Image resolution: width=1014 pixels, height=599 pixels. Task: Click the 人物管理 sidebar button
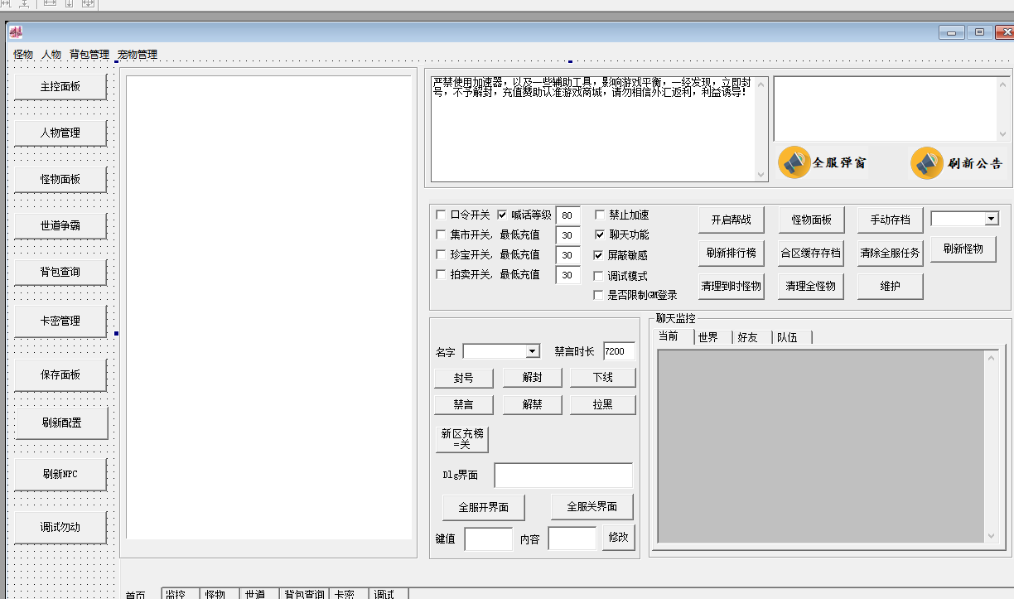[60, 133]
